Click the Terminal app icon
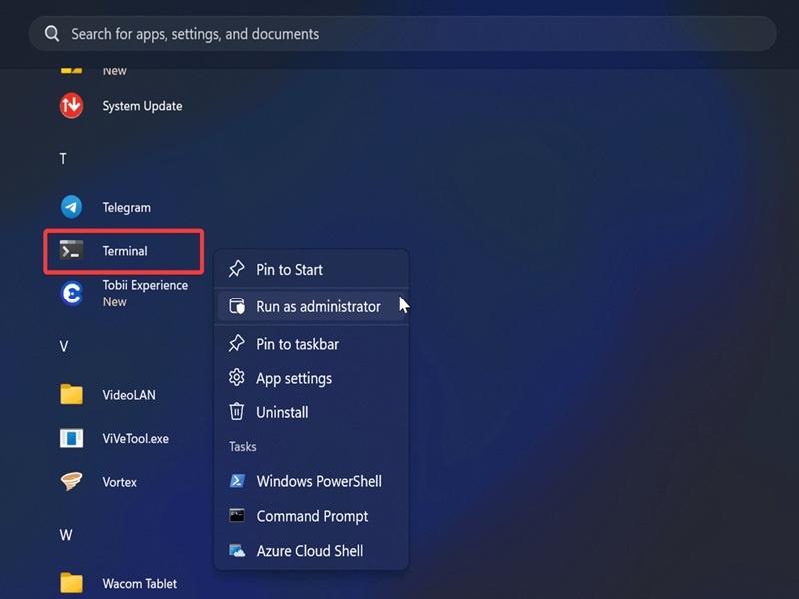 (x=71, y=251)
